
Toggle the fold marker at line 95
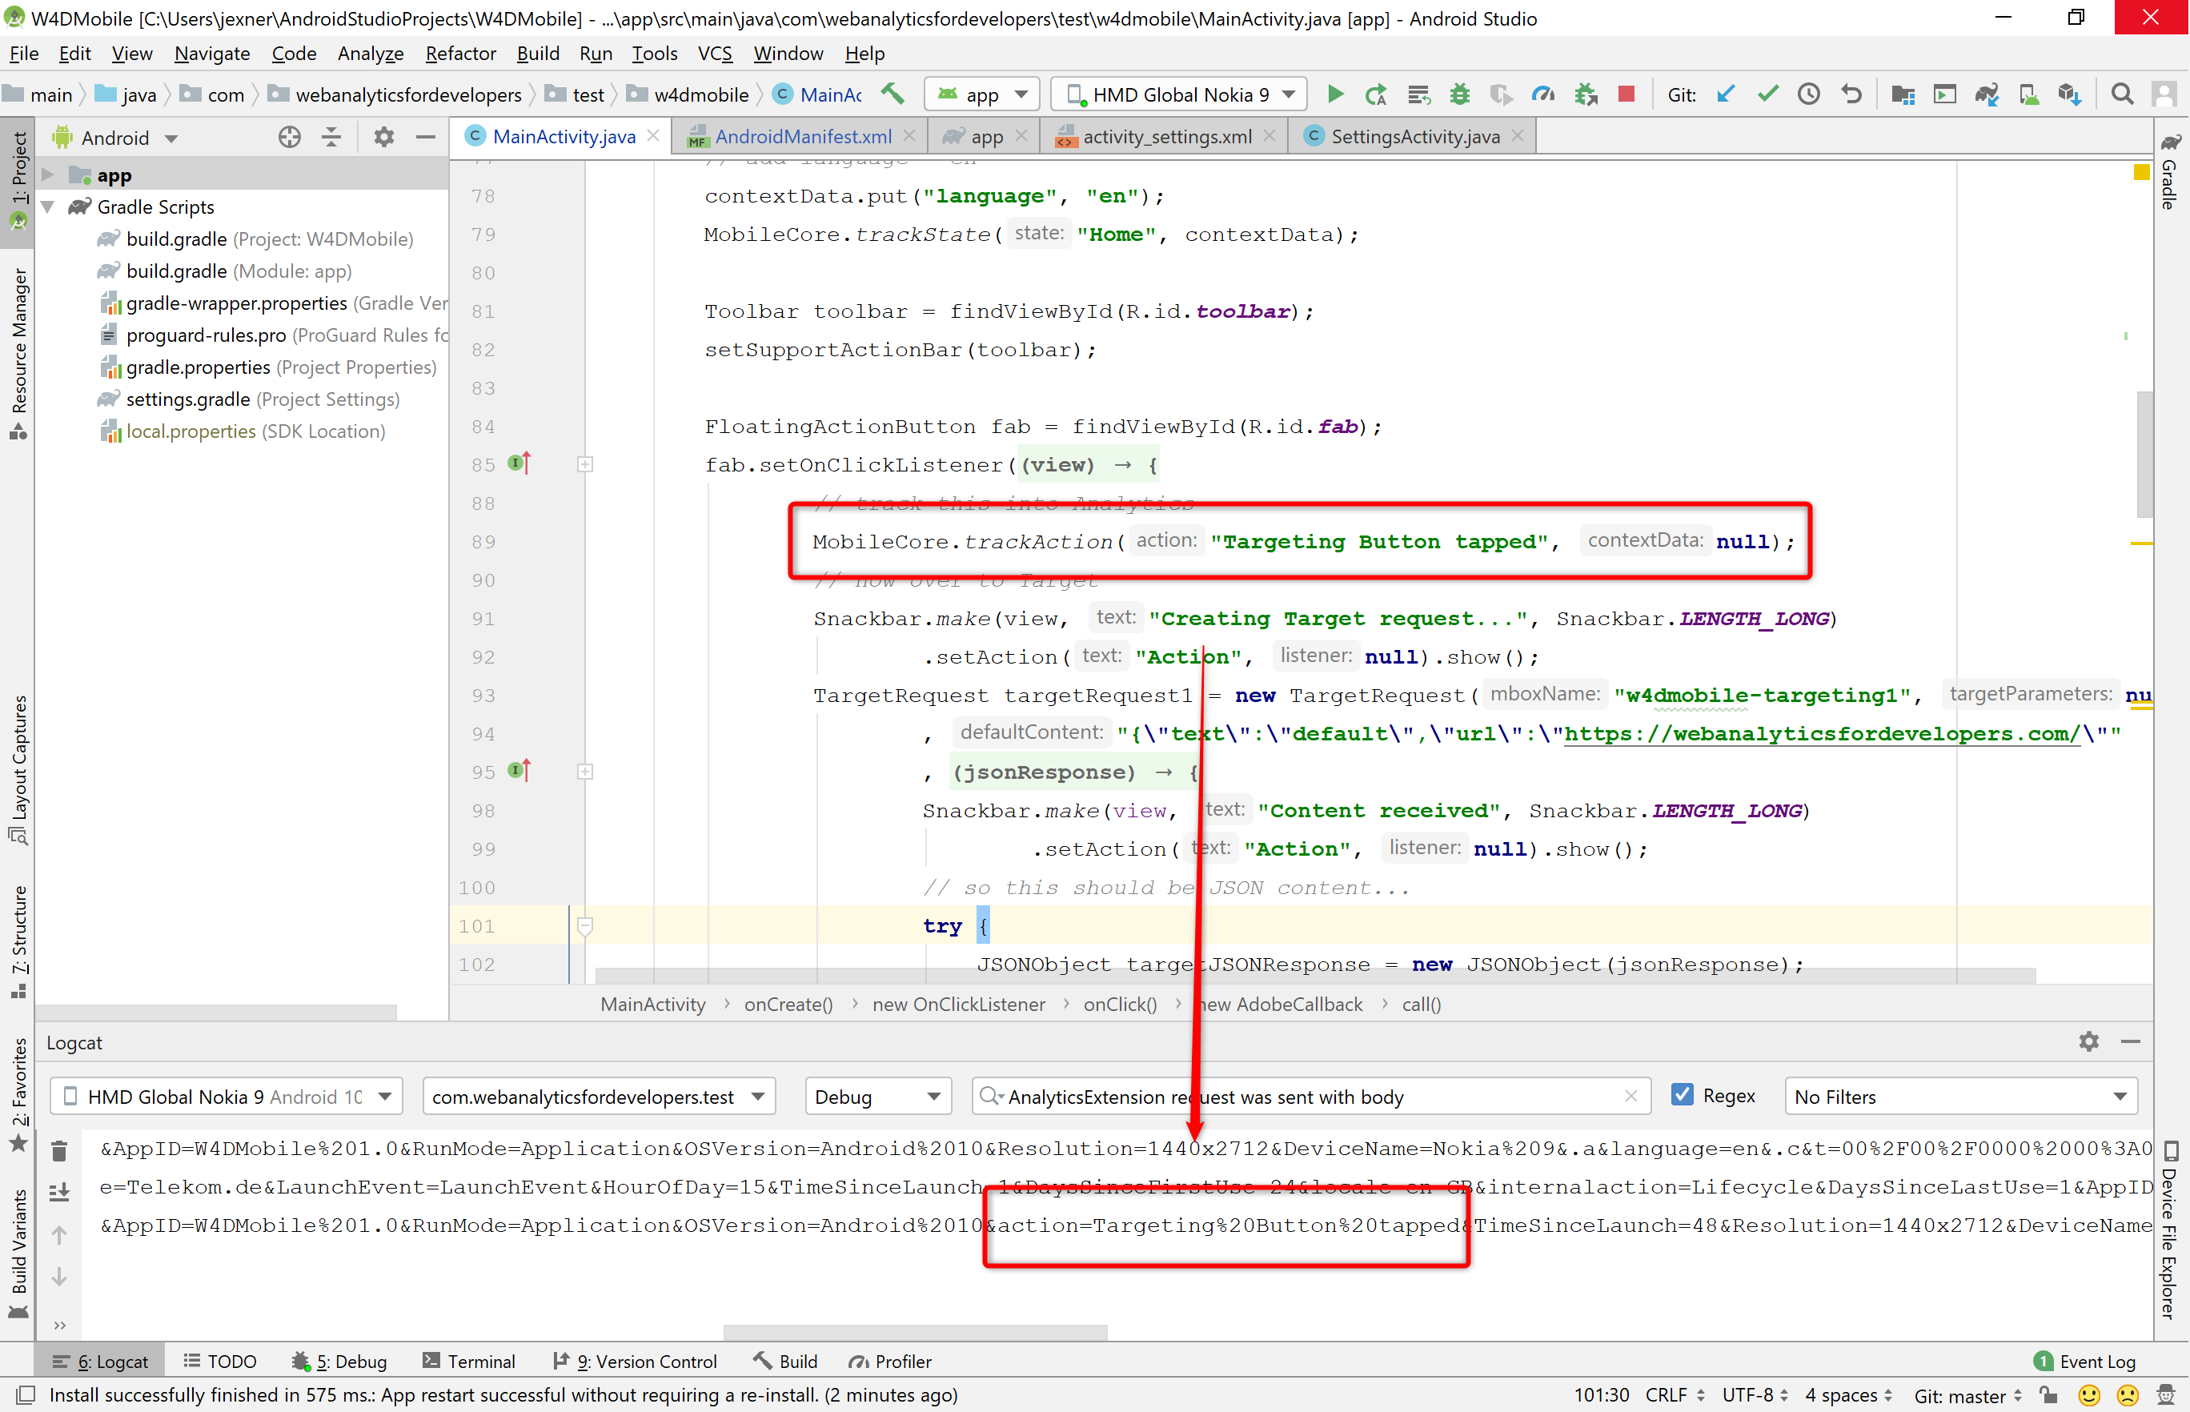tap(585, 772)
